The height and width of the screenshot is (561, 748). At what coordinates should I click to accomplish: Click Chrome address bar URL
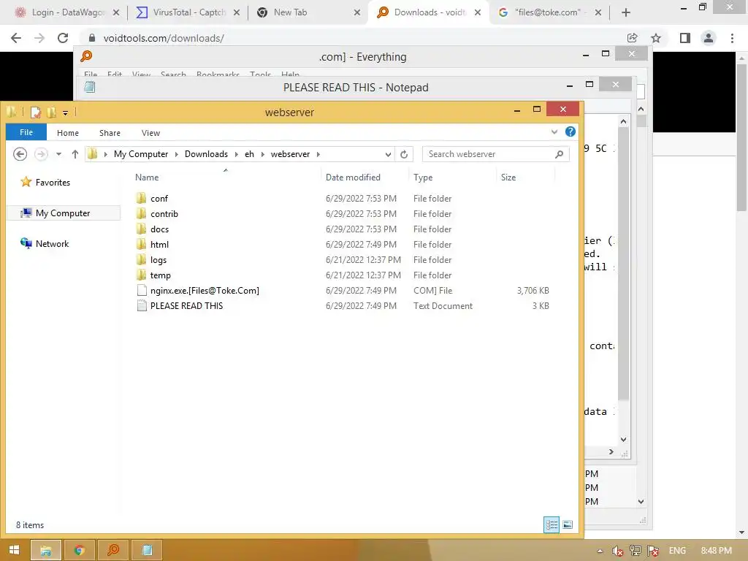(x=163, y=38)
